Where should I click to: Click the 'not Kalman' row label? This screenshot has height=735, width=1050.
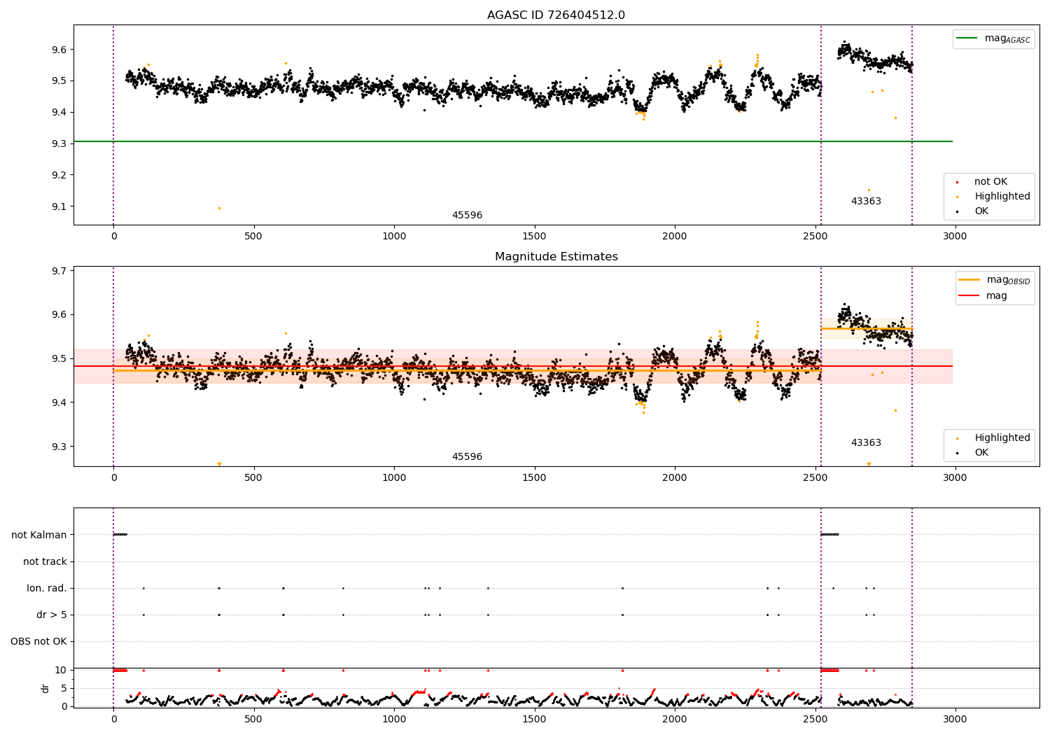click(x=39, y=535)
